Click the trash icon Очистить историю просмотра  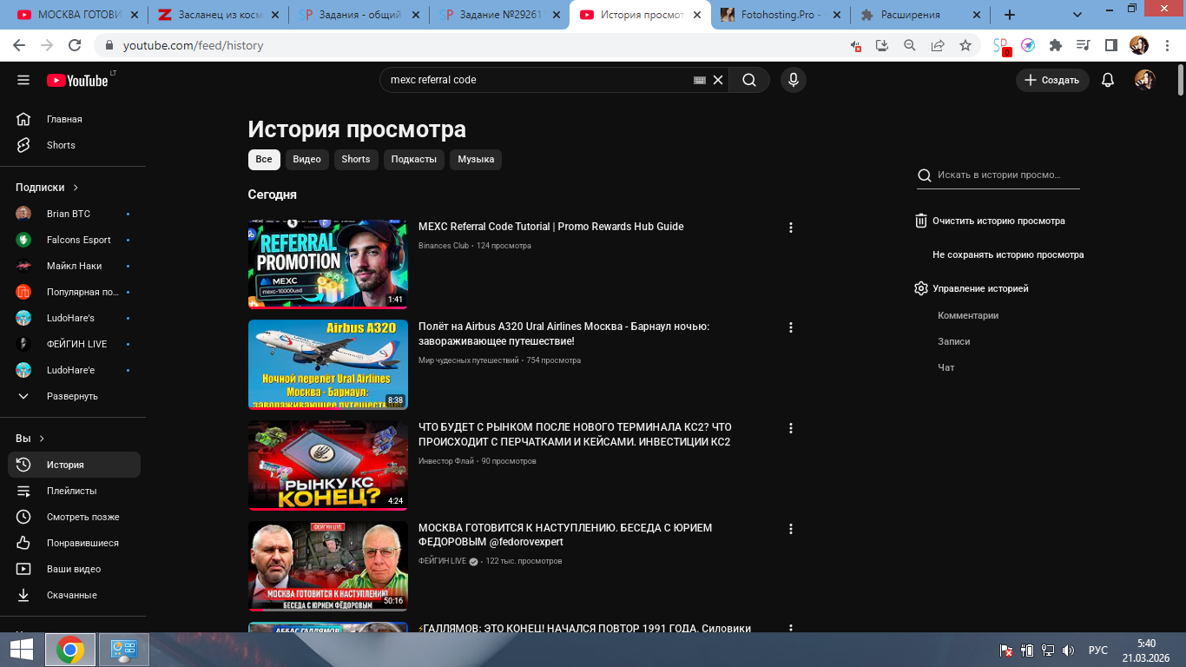pos(921,221)
